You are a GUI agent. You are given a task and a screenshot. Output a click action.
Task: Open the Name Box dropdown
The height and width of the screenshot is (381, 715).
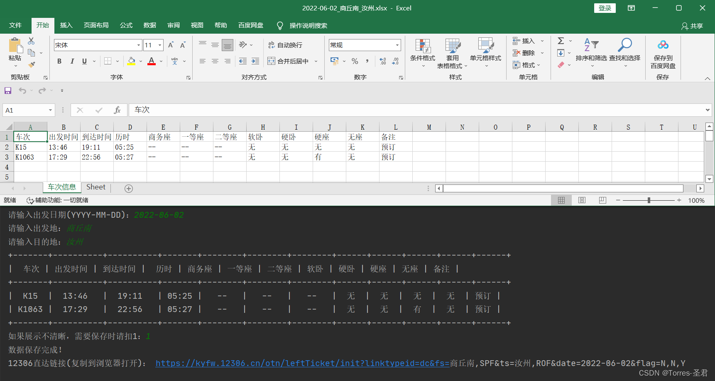(x=50, y=110)
